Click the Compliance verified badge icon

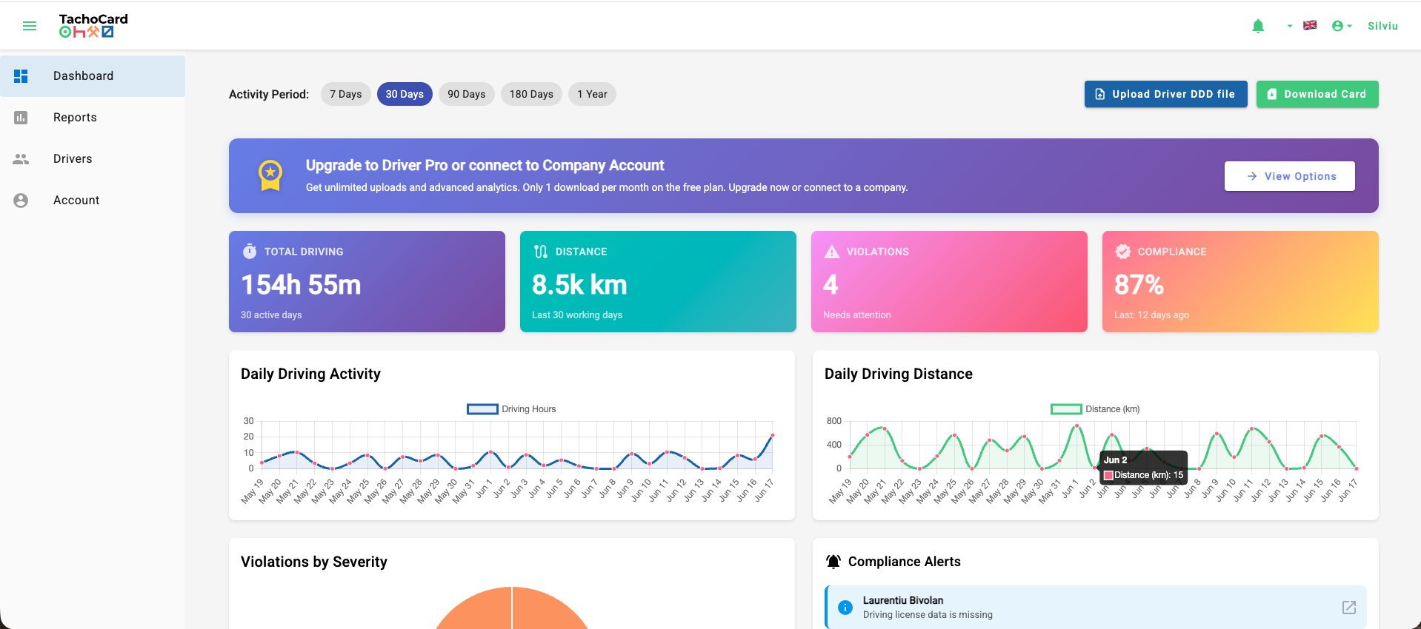click(x=1123, y=252)
